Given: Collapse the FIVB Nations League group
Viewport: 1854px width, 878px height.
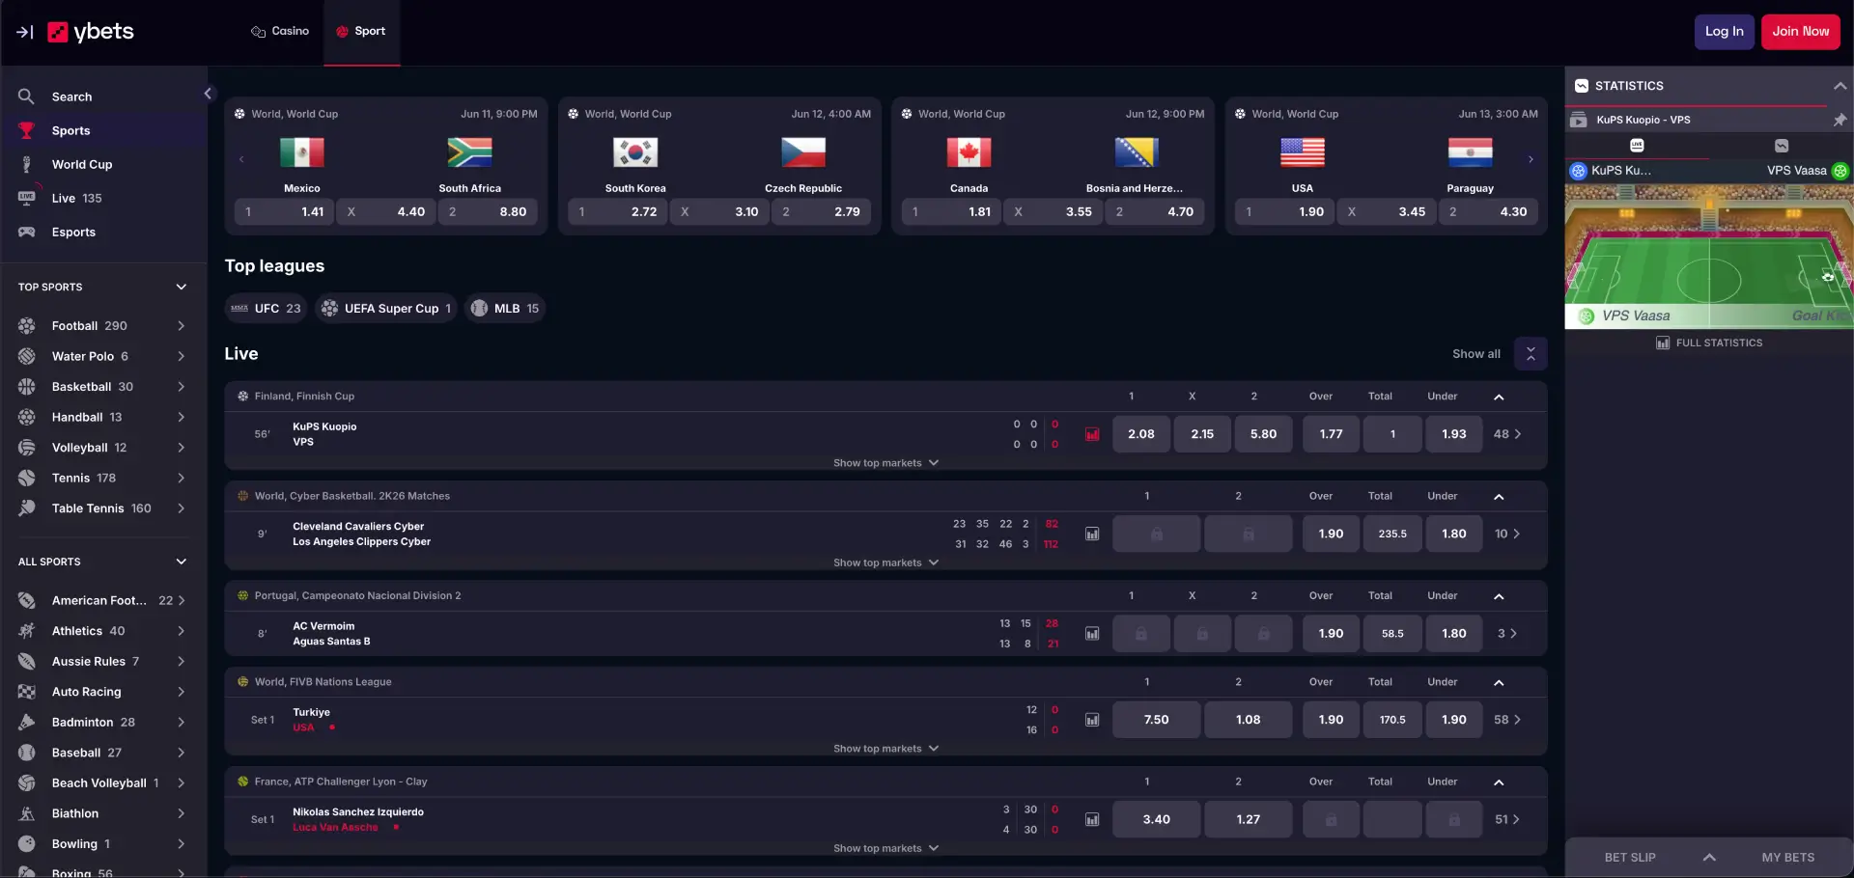Looking at the screenshot, I should click(1499, 682).
